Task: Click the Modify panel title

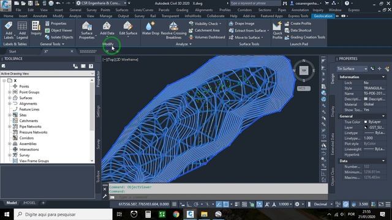Action: point(108,44)
